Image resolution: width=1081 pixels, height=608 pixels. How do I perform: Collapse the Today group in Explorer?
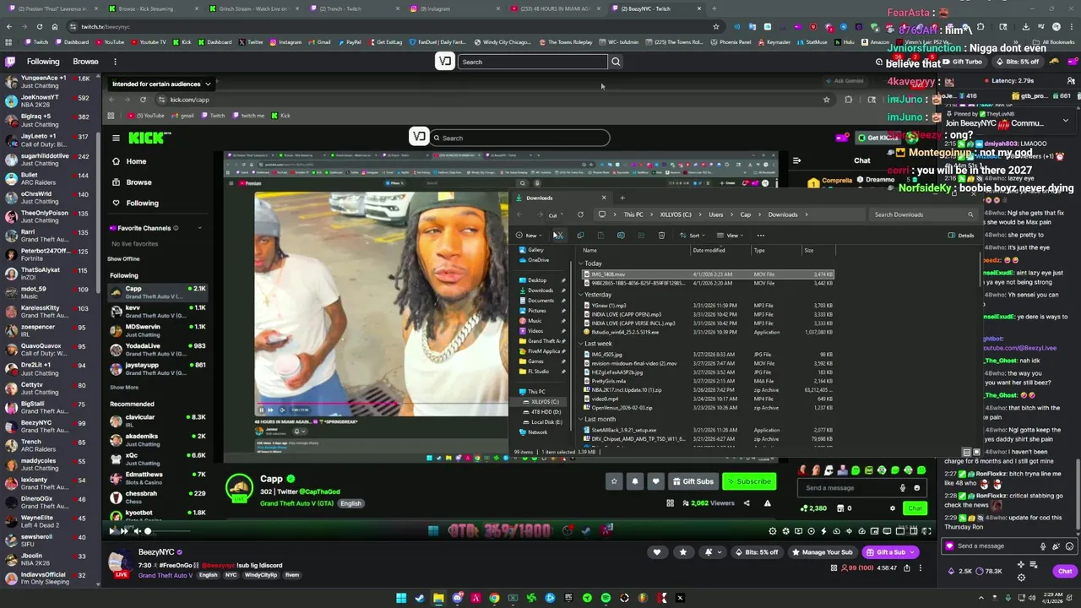pyautogui.click(x=581, y=263)
